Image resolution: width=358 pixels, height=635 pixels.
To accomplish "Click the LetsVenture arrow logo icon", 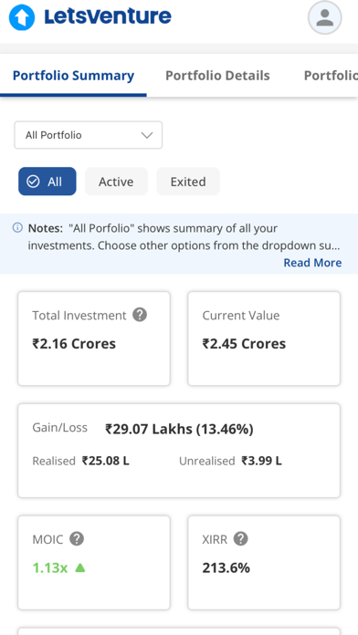I will pos(22,17).
